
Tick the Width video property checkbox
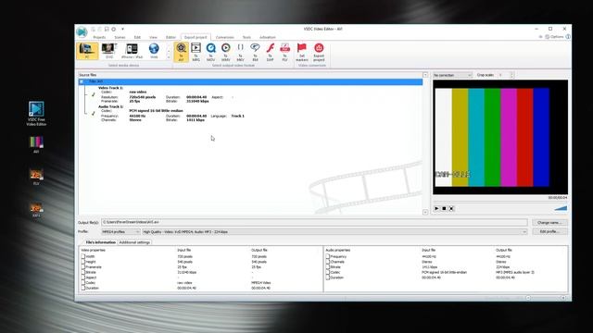[x=82, y=256]
